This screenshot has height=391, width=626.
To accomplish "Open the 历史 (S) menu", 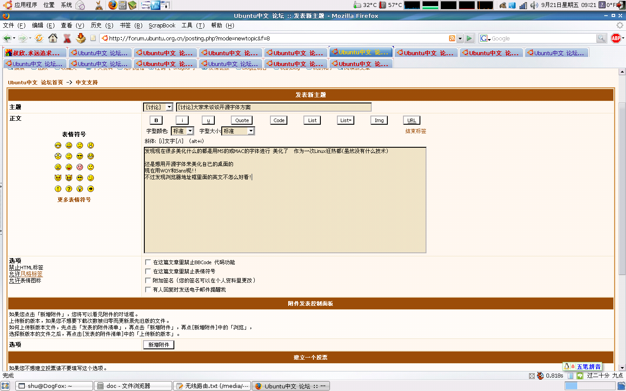I will point(102,26).
